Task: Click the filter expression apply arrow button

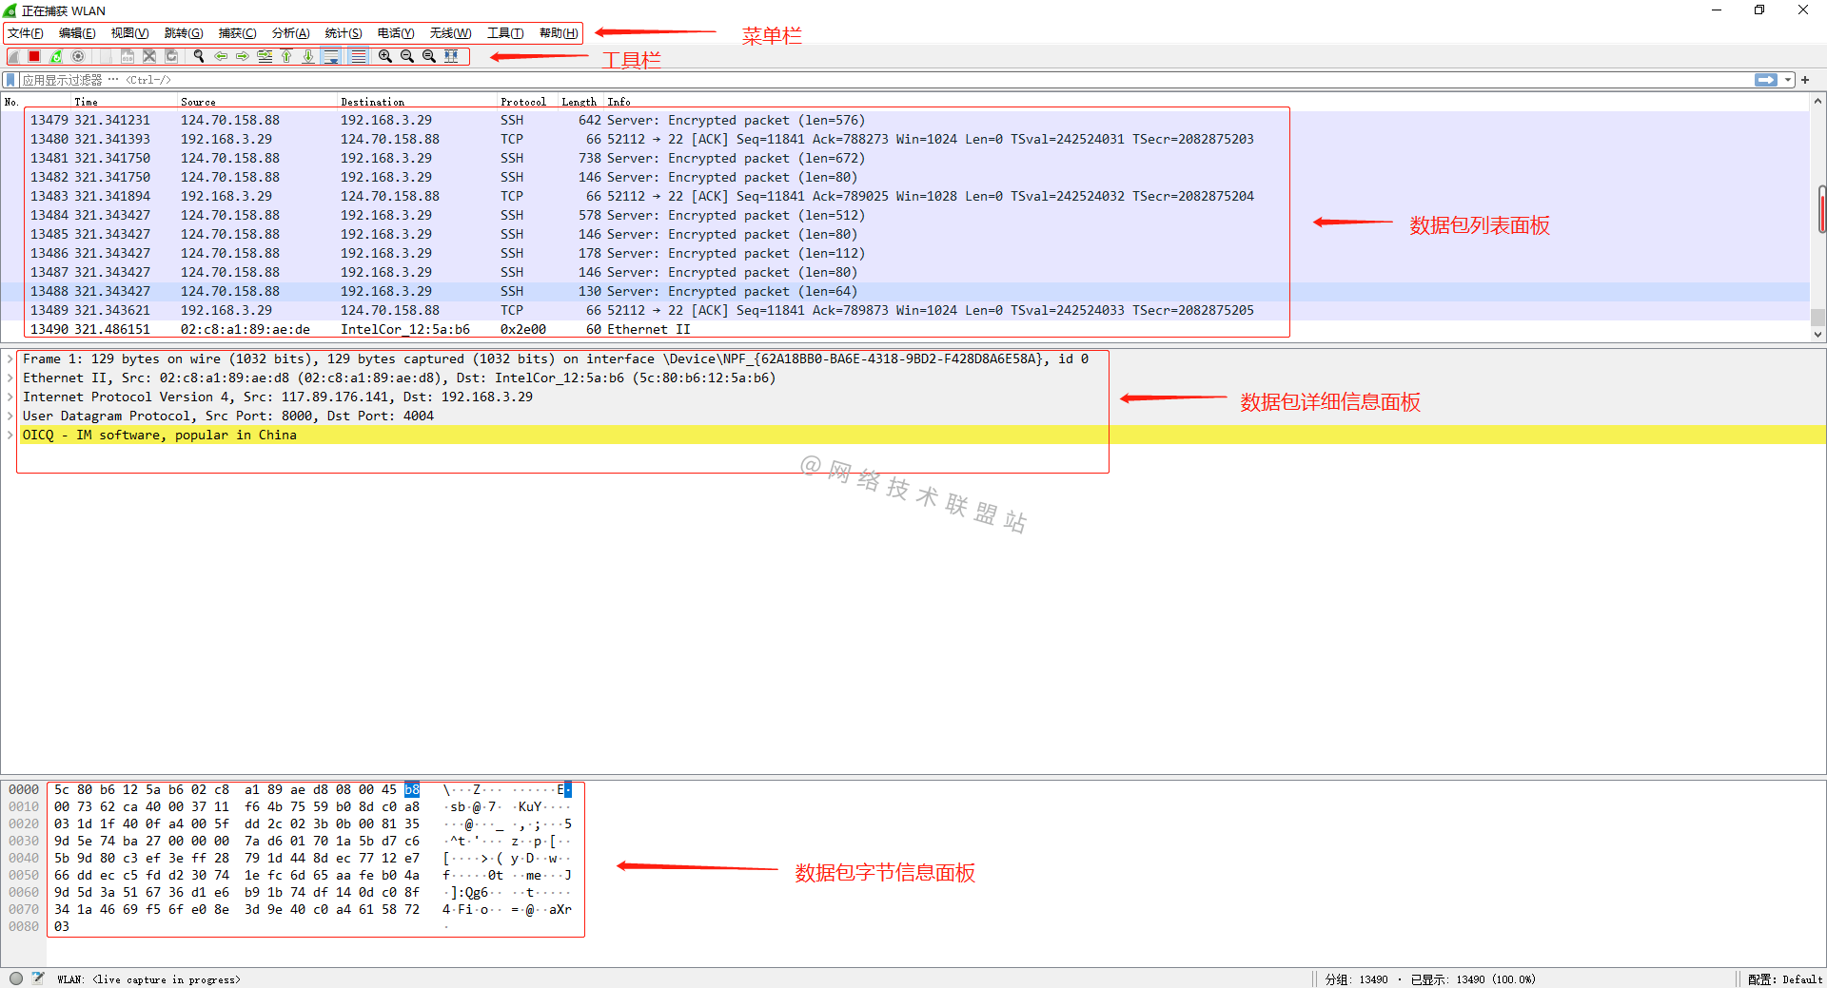Action: (1766, 80)
